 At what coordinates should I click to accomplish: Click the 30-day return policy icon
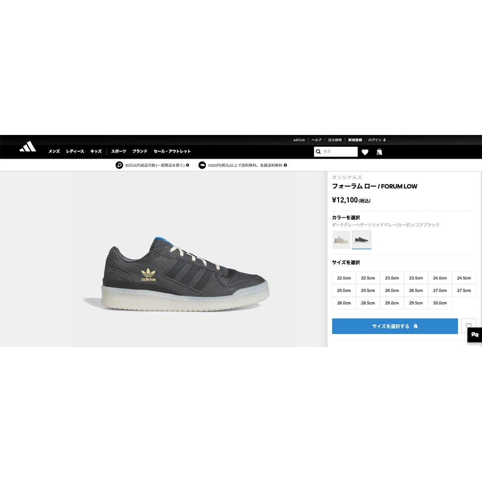(x=119, y=165)
